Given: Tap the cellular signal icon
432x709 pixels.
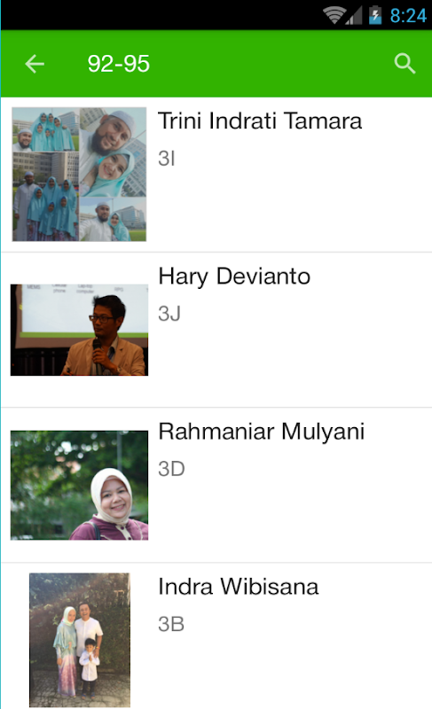Looking at the screenshot, I should [x=354, y=15].
